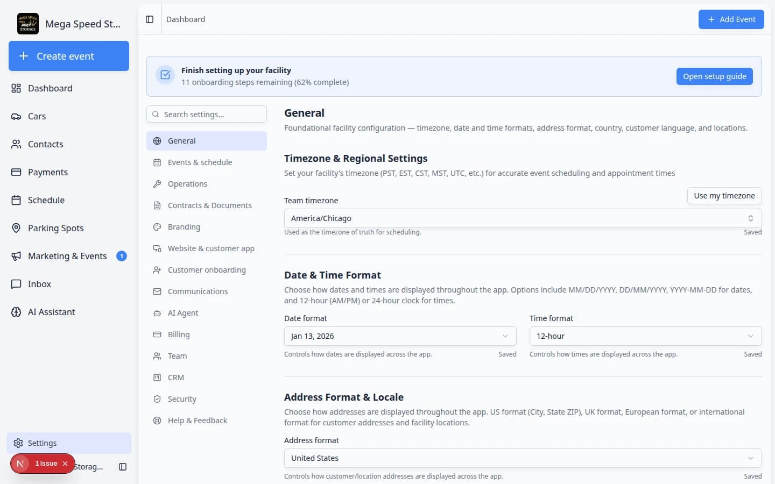Click the Inbox message icon
Image resolution: width=775 pixels, height=484 pixels.
click(16, 284)
